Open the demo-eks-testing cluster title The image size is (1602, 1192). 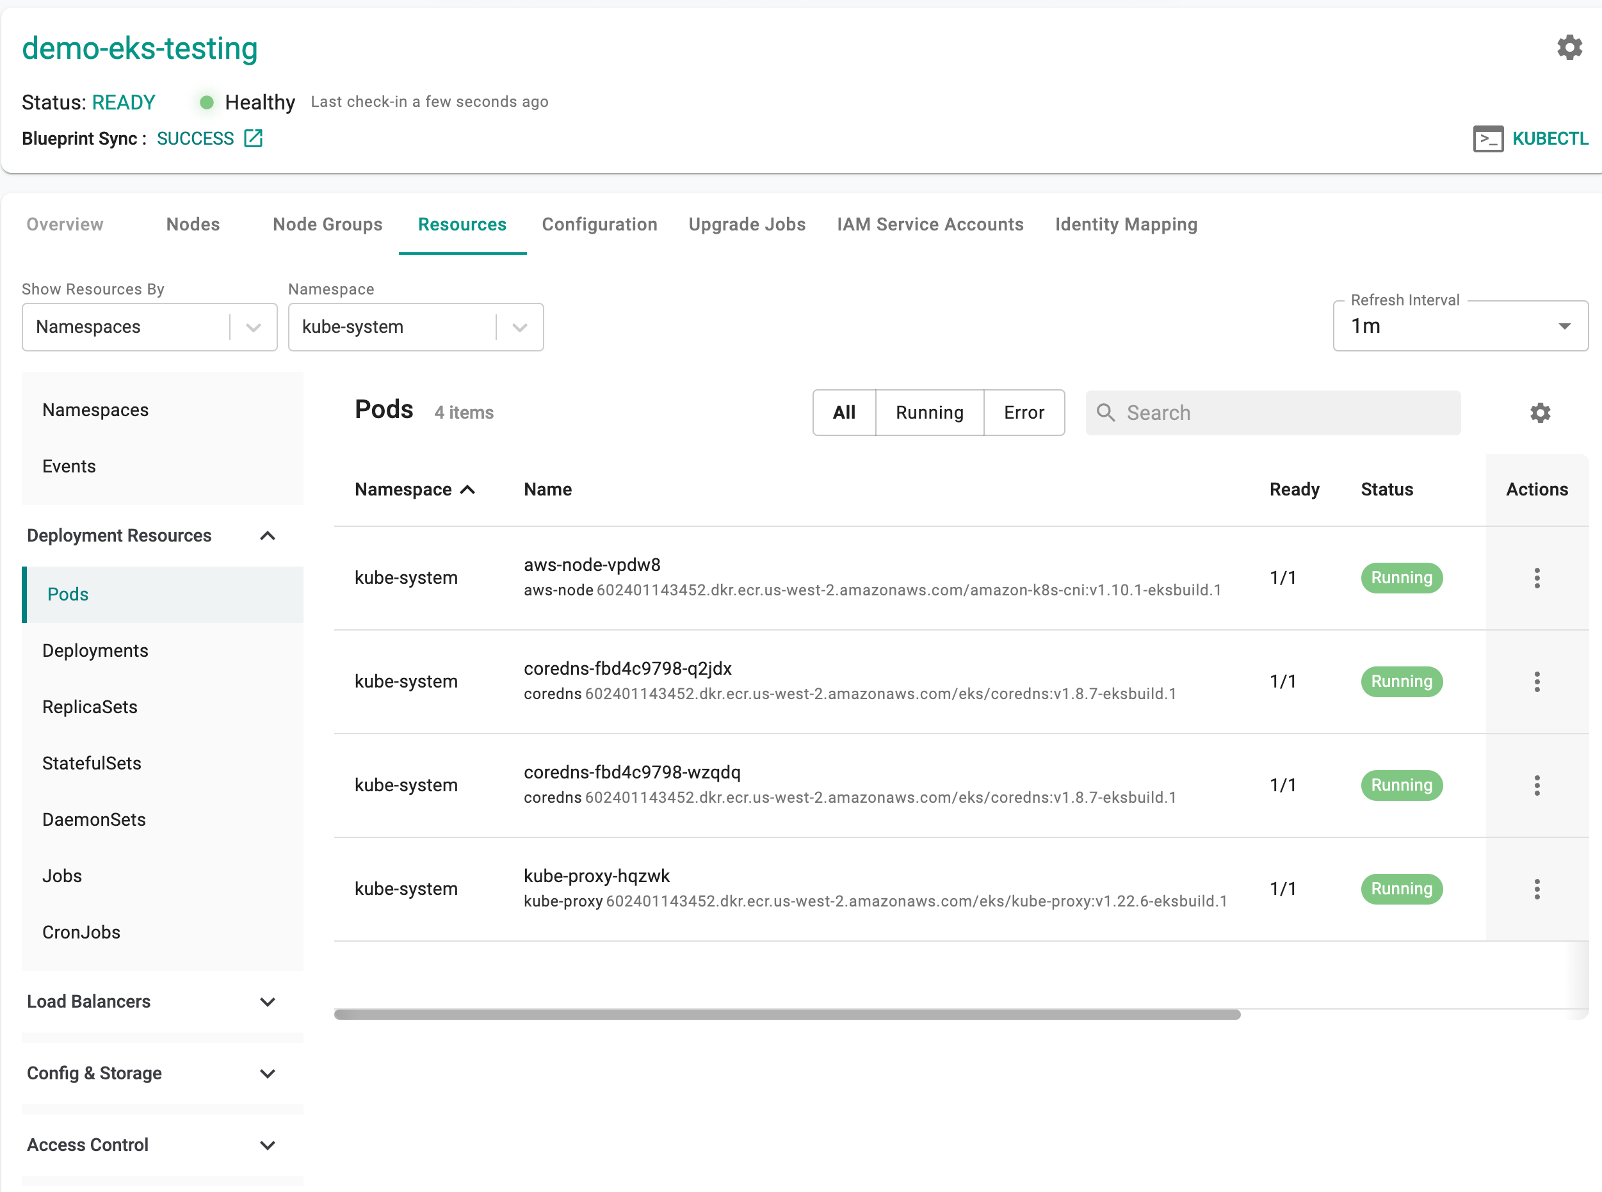point(140,49)
